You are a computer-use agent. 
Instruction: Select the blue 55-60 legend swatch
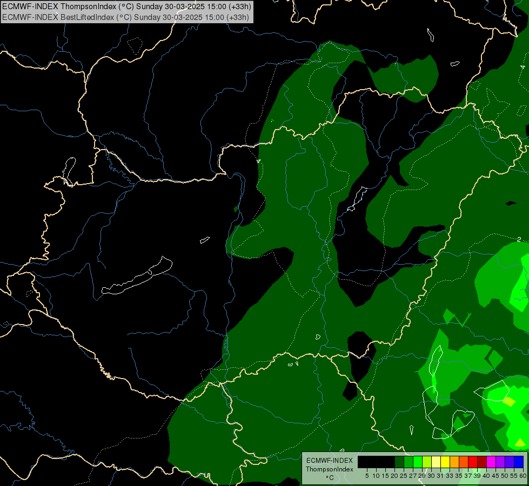click(519, 462)
